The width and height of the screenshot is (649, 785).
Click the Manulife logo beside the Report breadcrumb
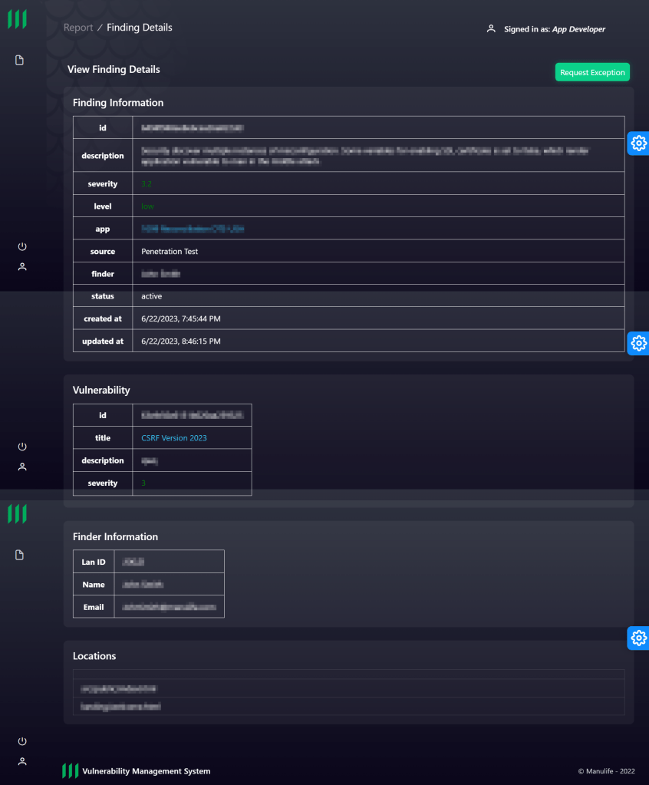point(17,20)
